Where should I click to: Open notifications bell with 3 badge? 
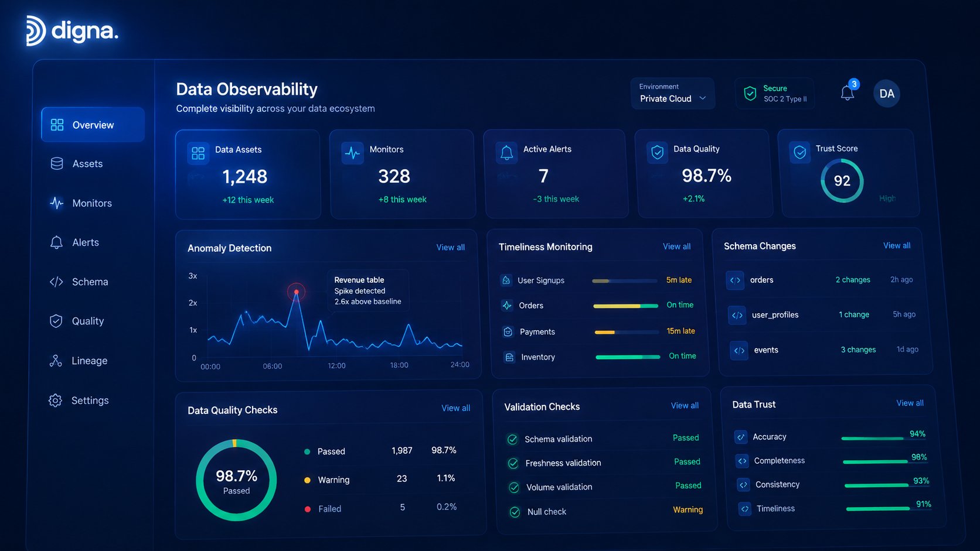[848, 92]
